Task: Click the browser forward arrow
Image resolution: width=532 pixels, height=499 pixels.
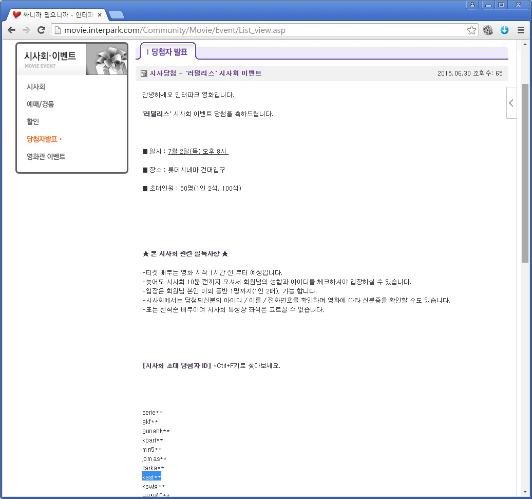Action: 26,30
